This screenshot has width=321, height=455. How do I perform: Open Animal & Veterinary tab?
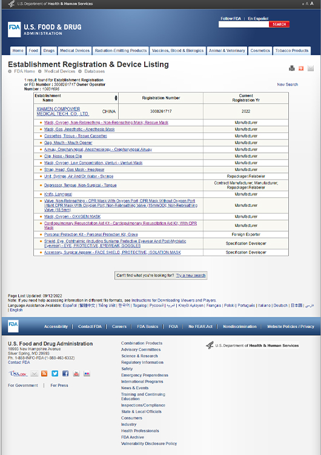pos(227,50)
